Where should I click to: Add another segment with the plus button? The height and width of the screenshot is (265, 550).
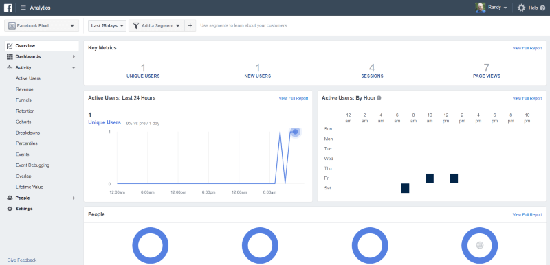coord(190,25)
